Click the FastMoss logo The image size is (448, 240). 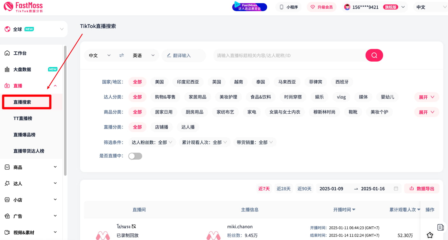22,7
